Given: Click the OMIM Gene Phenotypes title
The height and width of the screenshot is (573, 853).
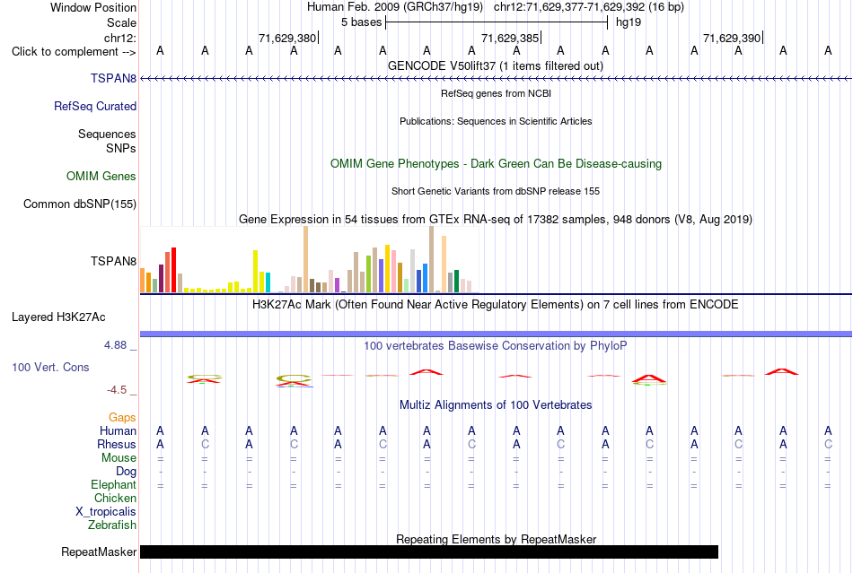Looking at the screenshot, I should [496, 163].
